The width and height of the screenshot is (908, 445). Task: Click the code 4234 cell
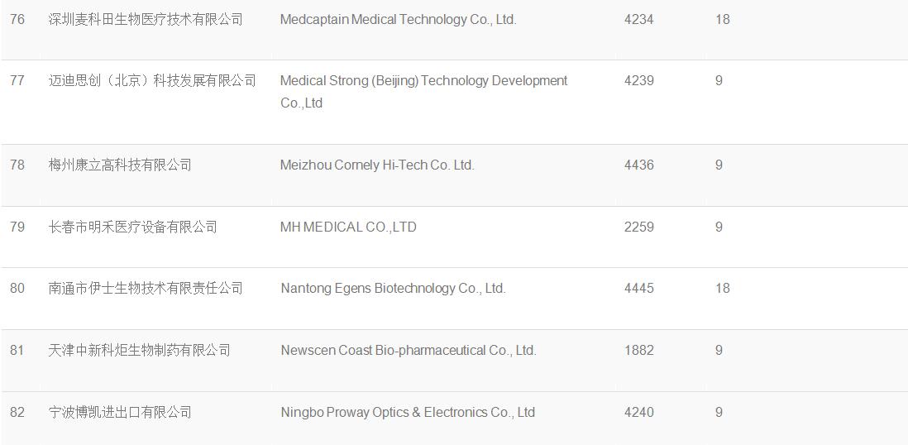[x=638, y=19]
